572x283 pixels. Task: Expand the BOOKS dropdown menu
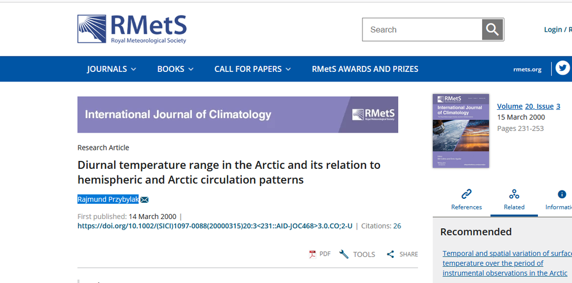pyautogui.click(x=175, y=69)
